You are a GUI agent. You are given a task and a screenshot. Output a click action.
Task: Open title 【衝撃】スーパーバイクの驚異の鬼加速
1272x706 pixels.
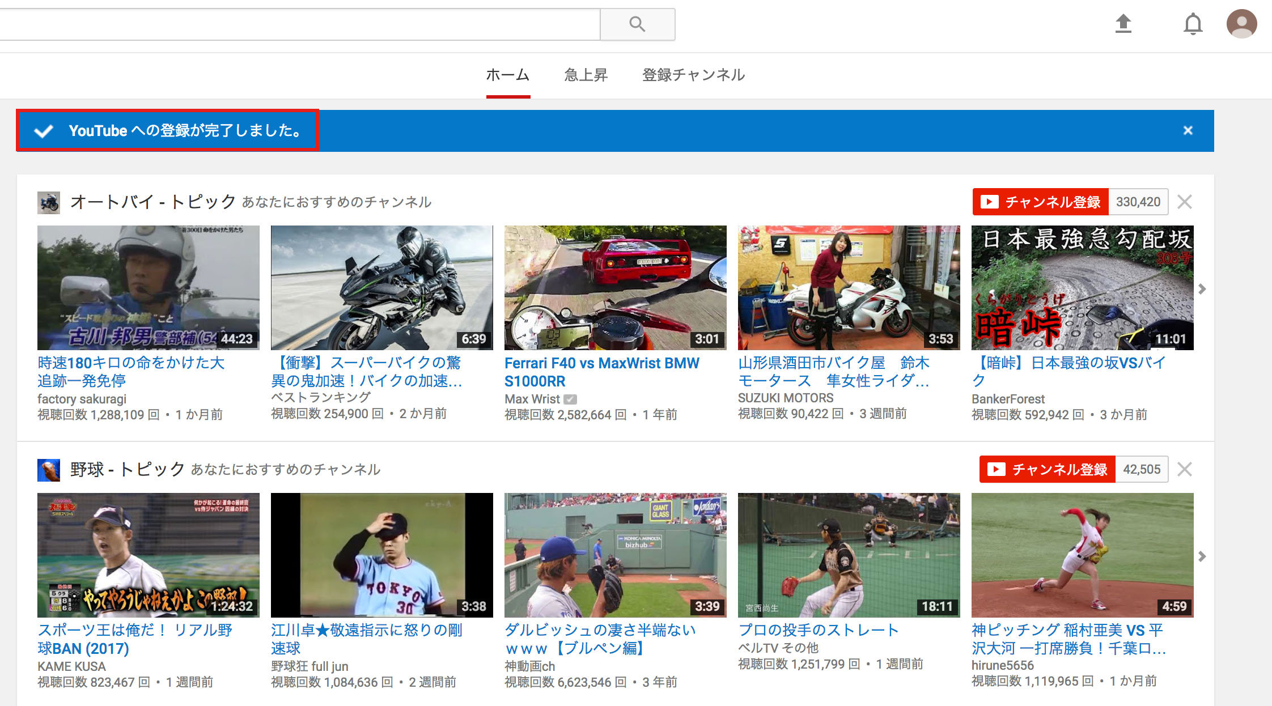[x=367, y=372]
